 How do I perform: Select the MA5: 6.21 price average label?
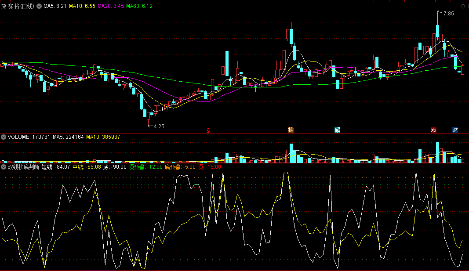55,6
